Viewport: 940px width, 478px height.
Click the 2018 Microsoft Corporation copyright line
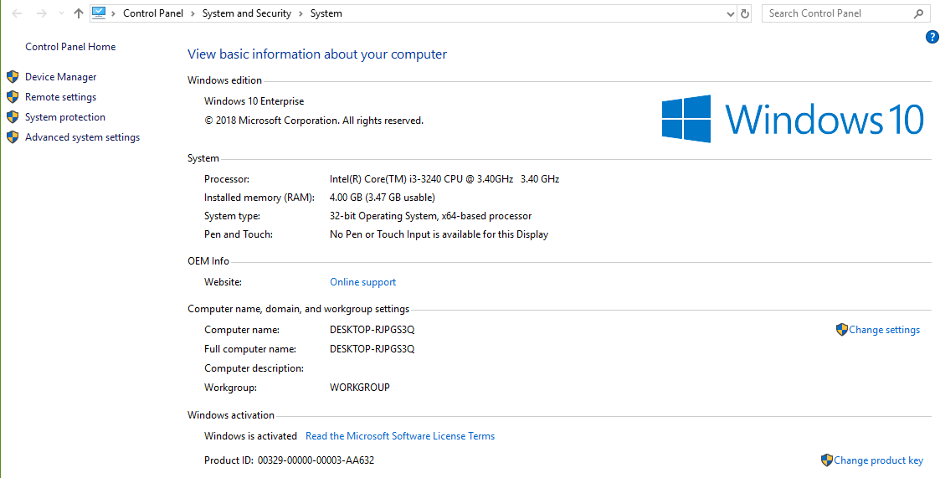[x=314, y=121]
